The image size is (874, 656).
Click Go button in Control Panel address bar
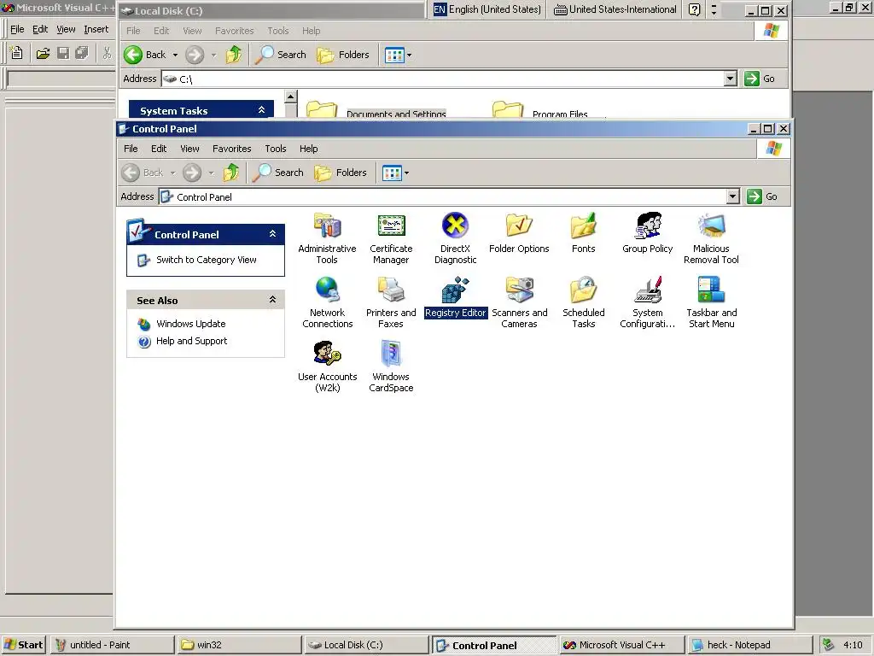tap(762, 196)
